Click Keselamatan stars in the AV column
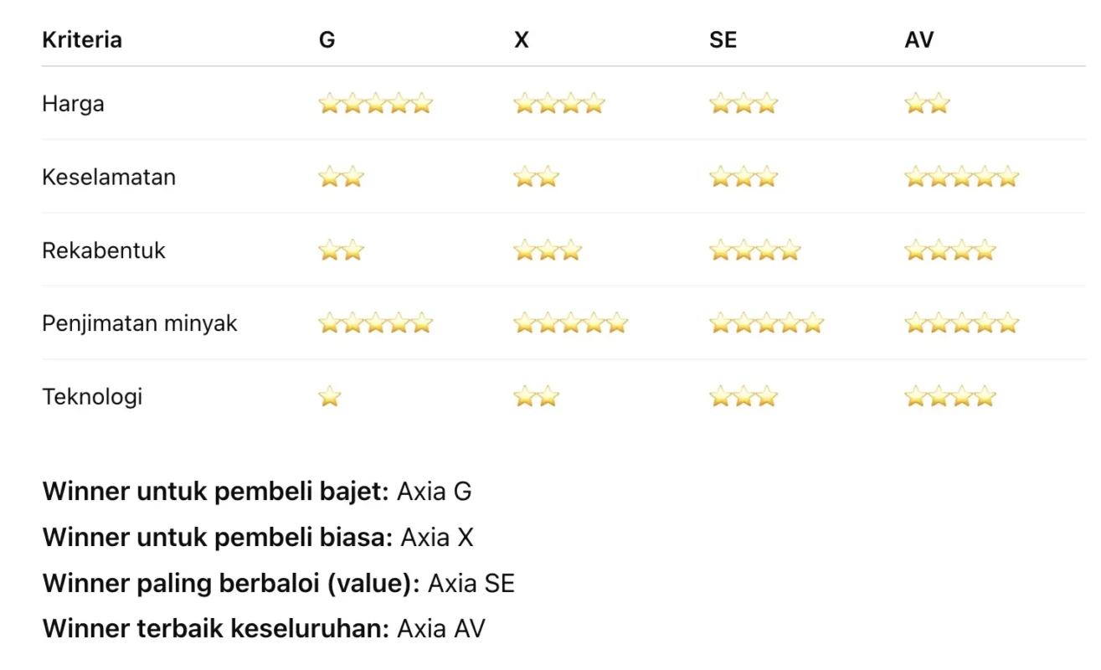The width and height of the screenshot is (1101, 670). pos(961,178)
